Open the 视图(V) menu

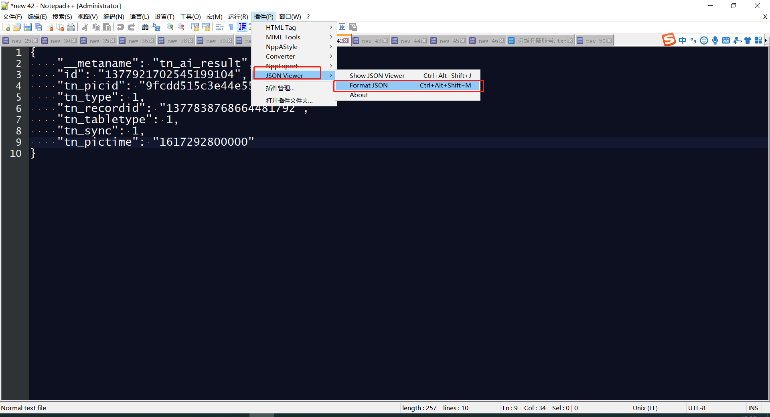88,16
